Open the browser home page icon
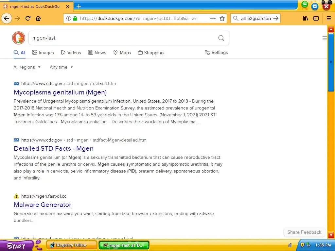This screenshot has width=335, height=251. point(38,18)
